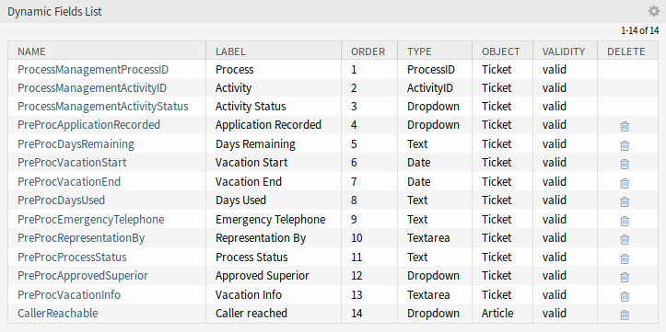Delete the PreProcVacationStart field via trash icon
666x332 pixels.
pos(625,164)
